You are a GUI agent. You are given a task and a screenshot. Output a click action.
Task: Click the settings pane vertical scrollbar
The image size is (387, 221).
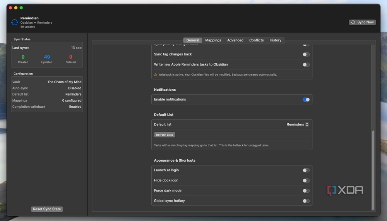[373, 170]
